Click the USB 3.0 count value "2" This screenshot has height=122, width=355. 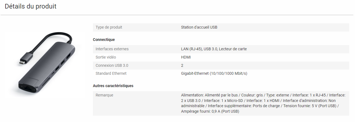pyautogui.click(x=182, y=65)
